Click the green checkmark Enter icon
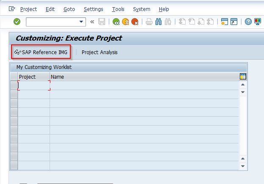This screenshot has height=184, width=264. (17, 22)
